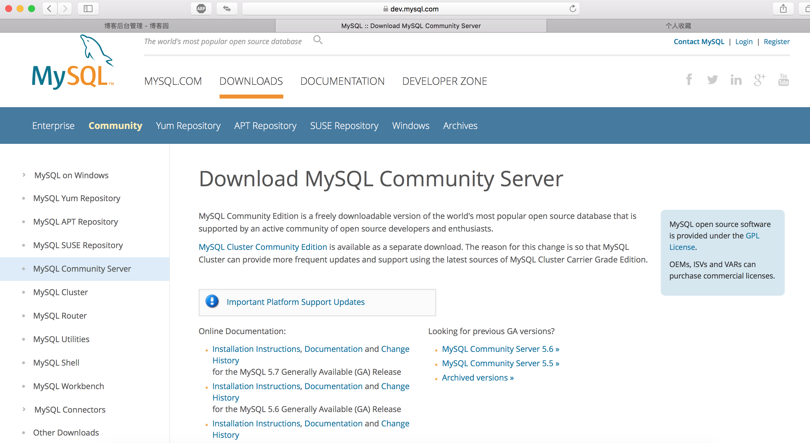Open the MYSQL.COM main nav item
The image size is (810, 443).
173,81
